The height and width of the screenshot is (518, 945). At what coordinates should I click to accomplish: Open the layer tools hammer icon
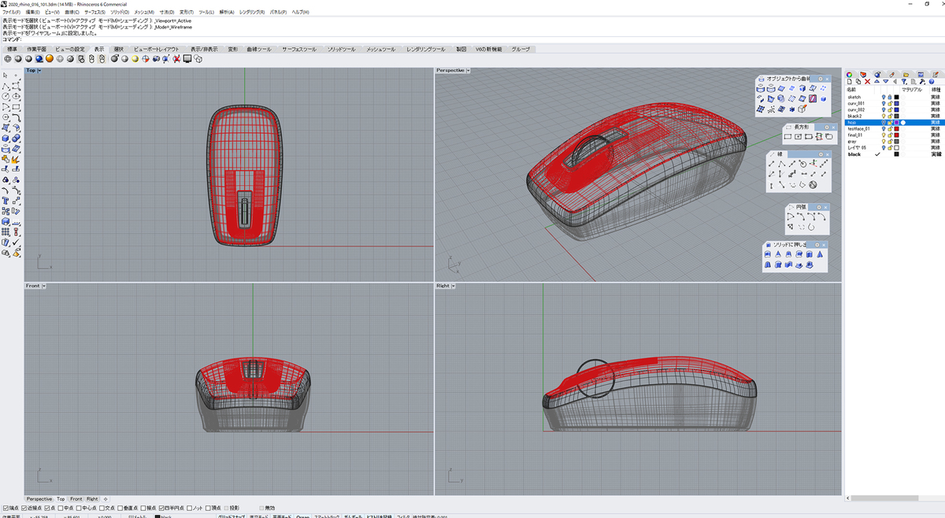(x=923, y=82)
